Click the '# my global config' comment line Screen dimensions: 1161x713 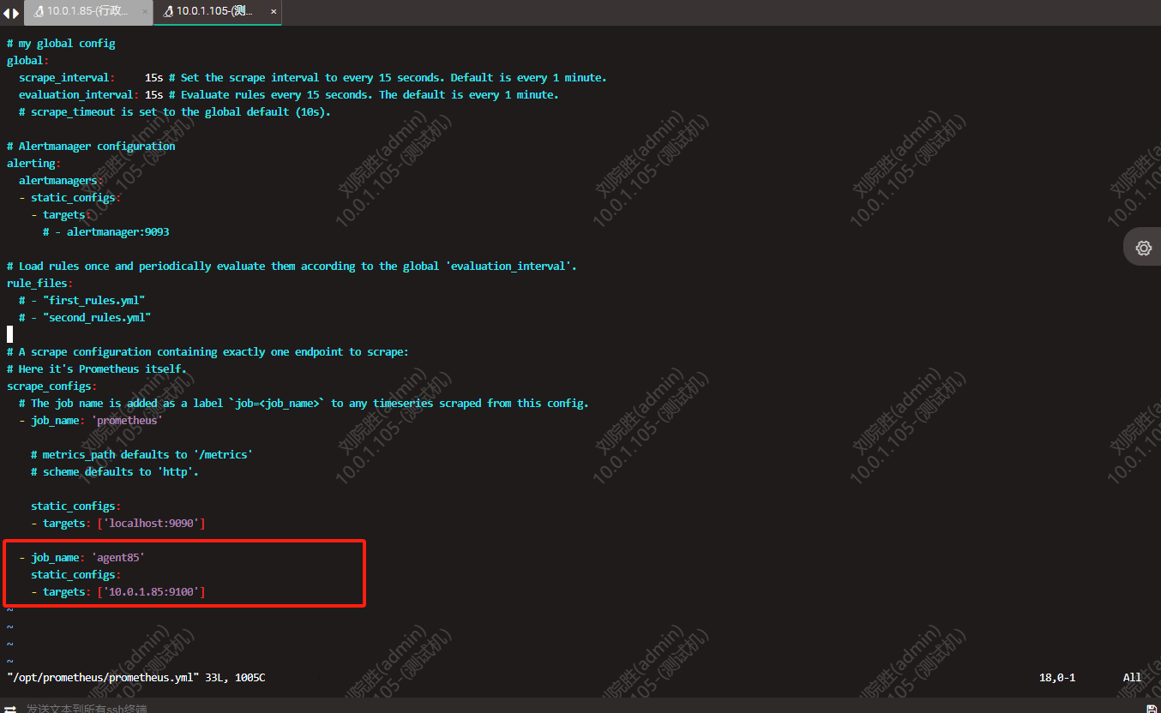[61, 43]
